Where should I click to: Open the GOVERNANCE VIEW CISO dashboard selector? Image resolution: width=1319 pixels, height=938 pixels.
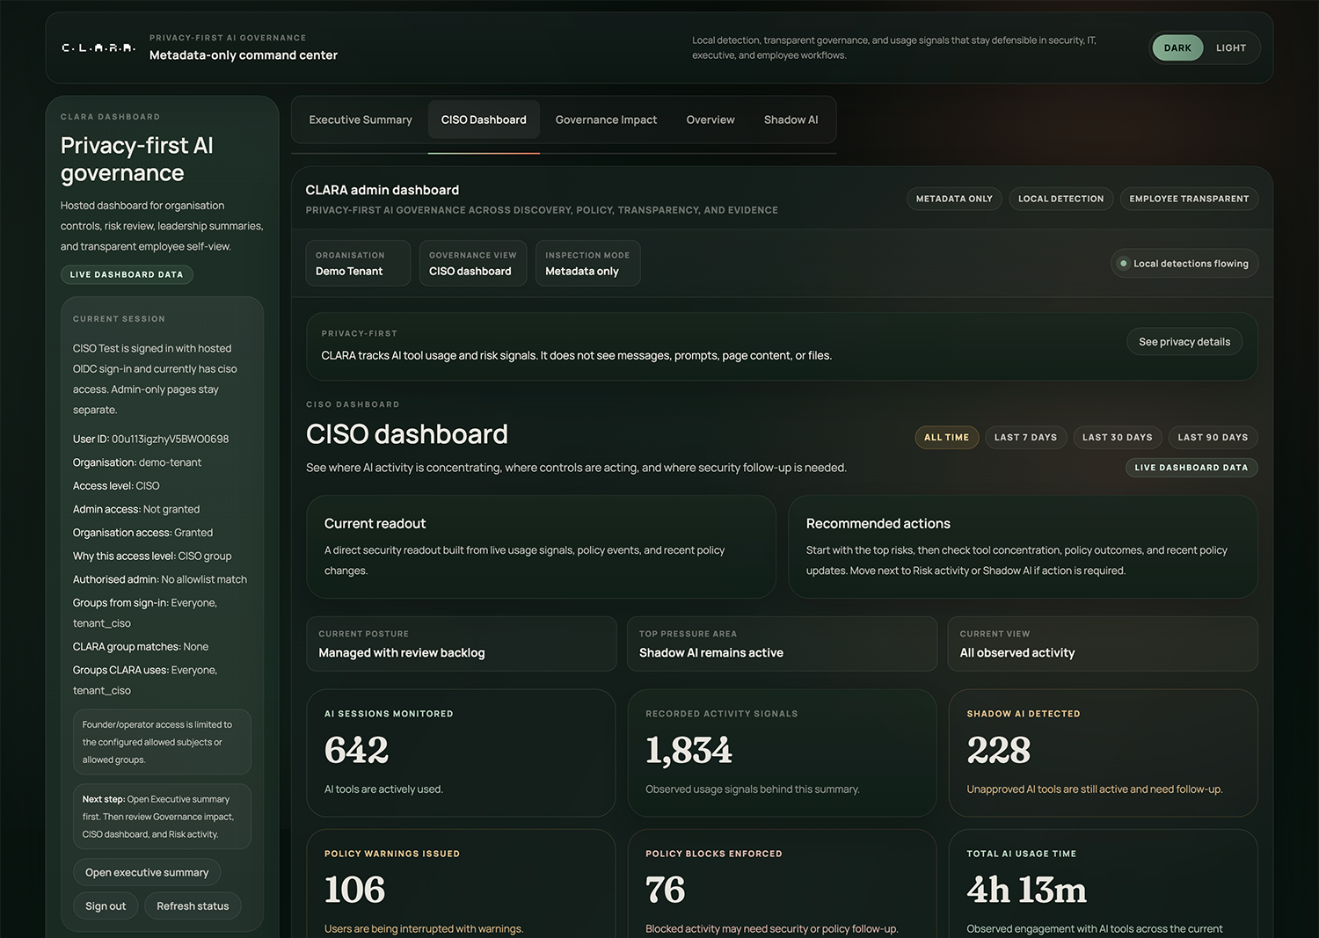click(x=472, y=263)
